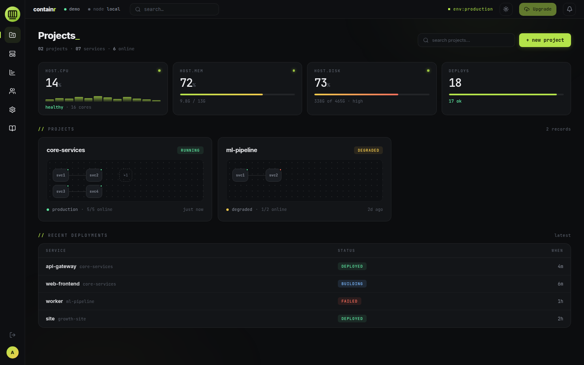
Task: Click the healthy CPU status text
Action: click(54, 107)
